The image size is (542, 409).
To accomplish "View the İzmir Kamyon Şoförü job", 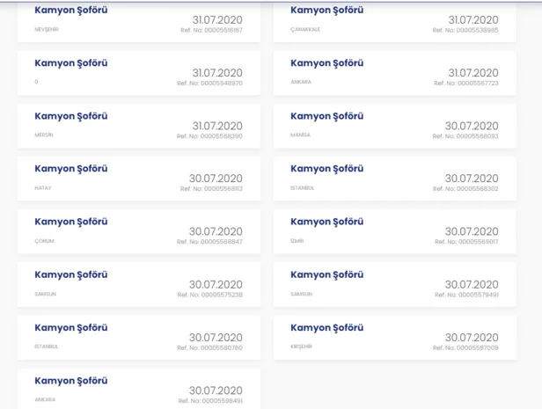I will pos(326,222).
